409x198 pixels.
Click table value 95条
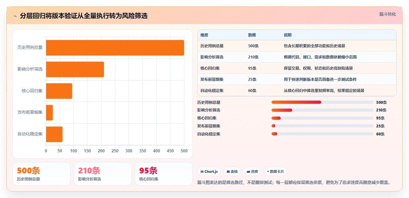pyautogui.click(x=252, y=68)
